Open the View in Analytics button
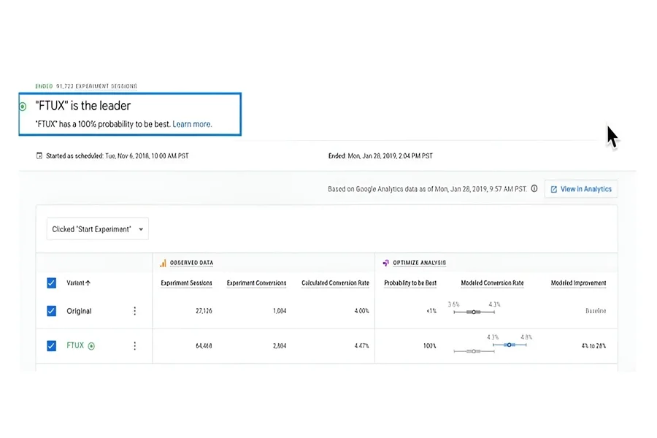The image size is (657, 438). tap(581, 189)
